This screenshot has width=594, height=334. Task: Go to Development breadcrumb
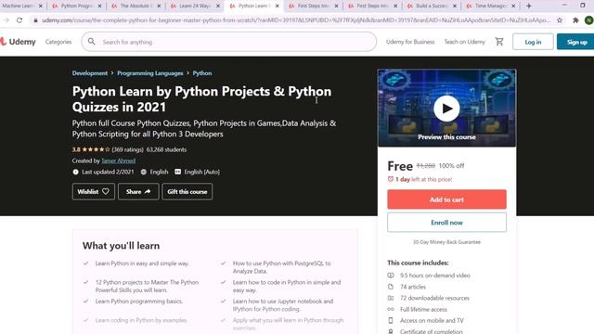(x=90, y=73)
